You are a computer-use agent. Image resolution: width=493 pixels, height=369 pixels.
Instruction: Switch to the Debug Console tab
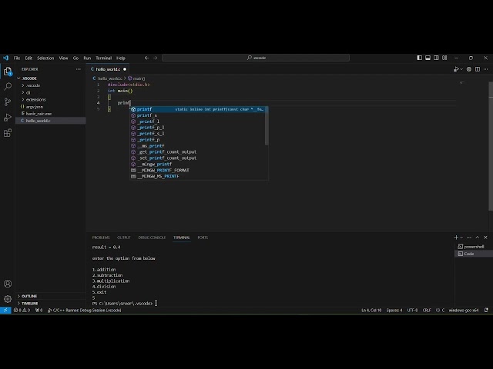coord(152,238)
